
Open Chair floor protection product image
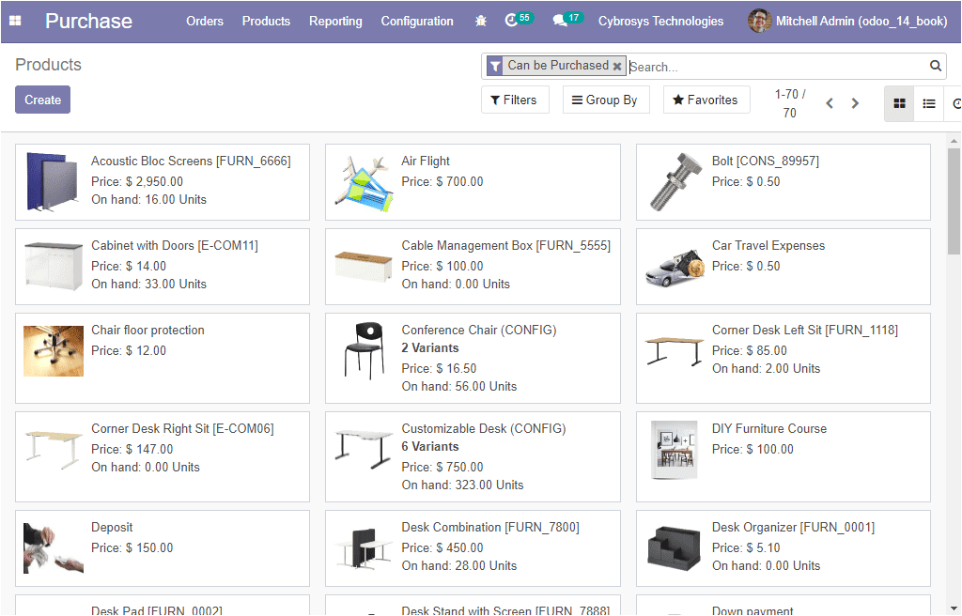coord(54,351)
